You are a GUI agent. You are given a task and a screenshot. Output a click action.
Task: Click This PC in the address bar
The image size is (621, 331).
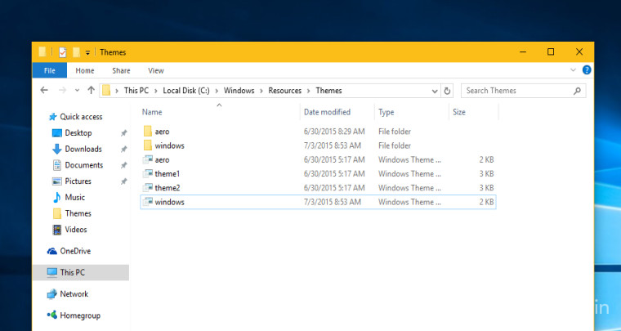coord(136,90)
